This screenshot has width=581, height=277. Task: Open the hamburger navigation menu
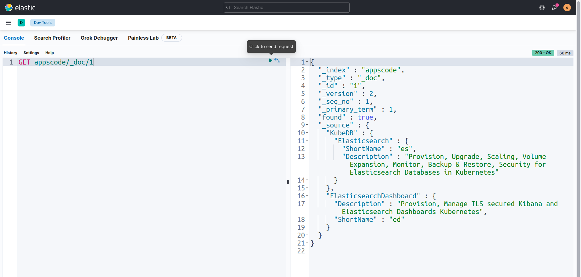coord(9,23)
